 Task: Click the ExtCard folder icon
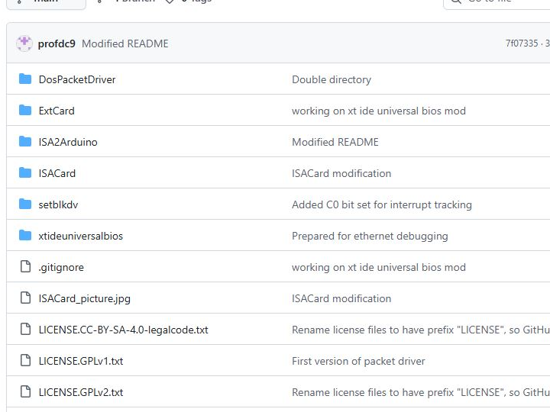coord(25,111)
